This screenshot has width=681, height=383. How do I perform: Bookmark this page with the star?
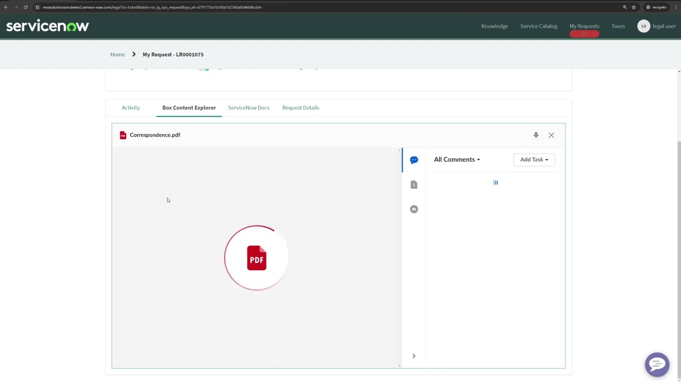click(634, 7)
